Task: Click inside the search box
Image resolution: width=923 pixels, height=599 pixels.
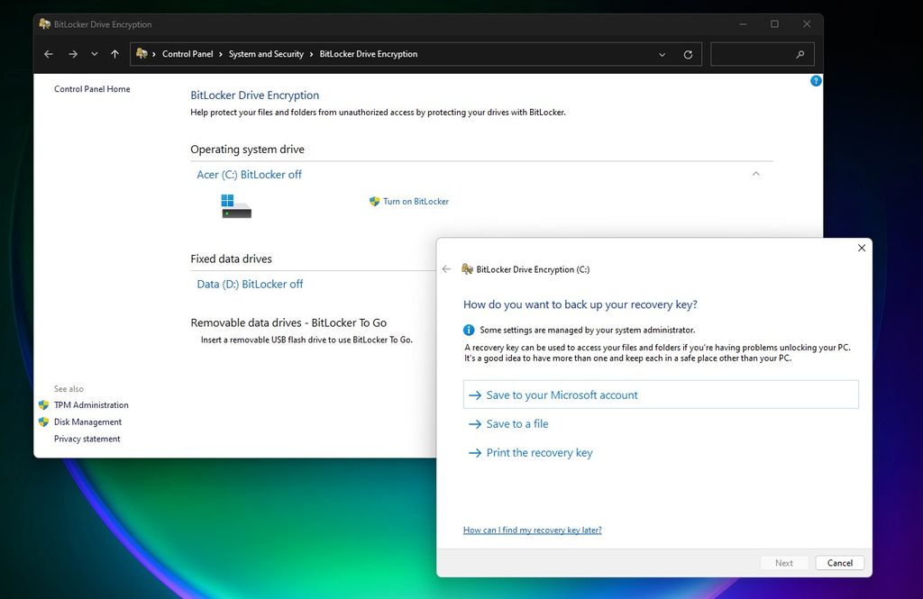Action: tap(762, 54)
